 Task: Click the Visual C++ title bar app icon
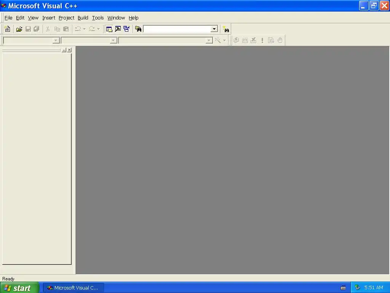[x=3, y=5]
